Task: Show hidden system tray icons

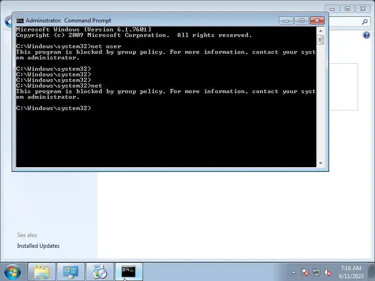Action: tap(294, 272)
